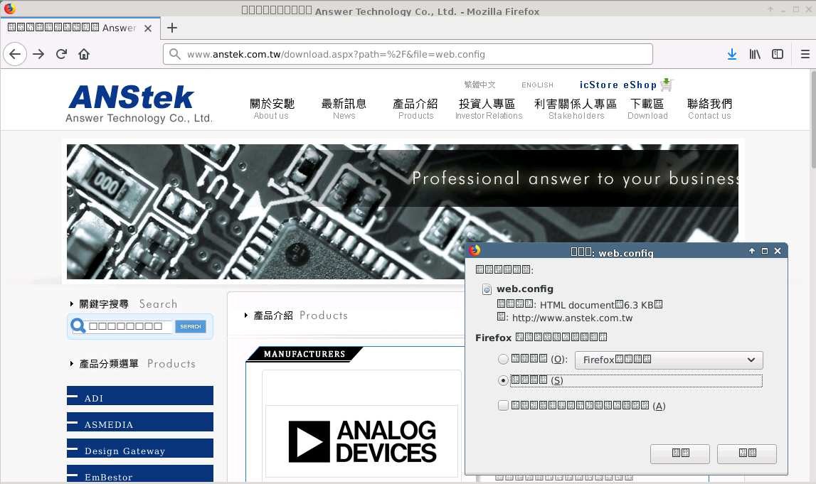Maximize the web.config download dialog
816x484 pixels.
tap(765, 251)
